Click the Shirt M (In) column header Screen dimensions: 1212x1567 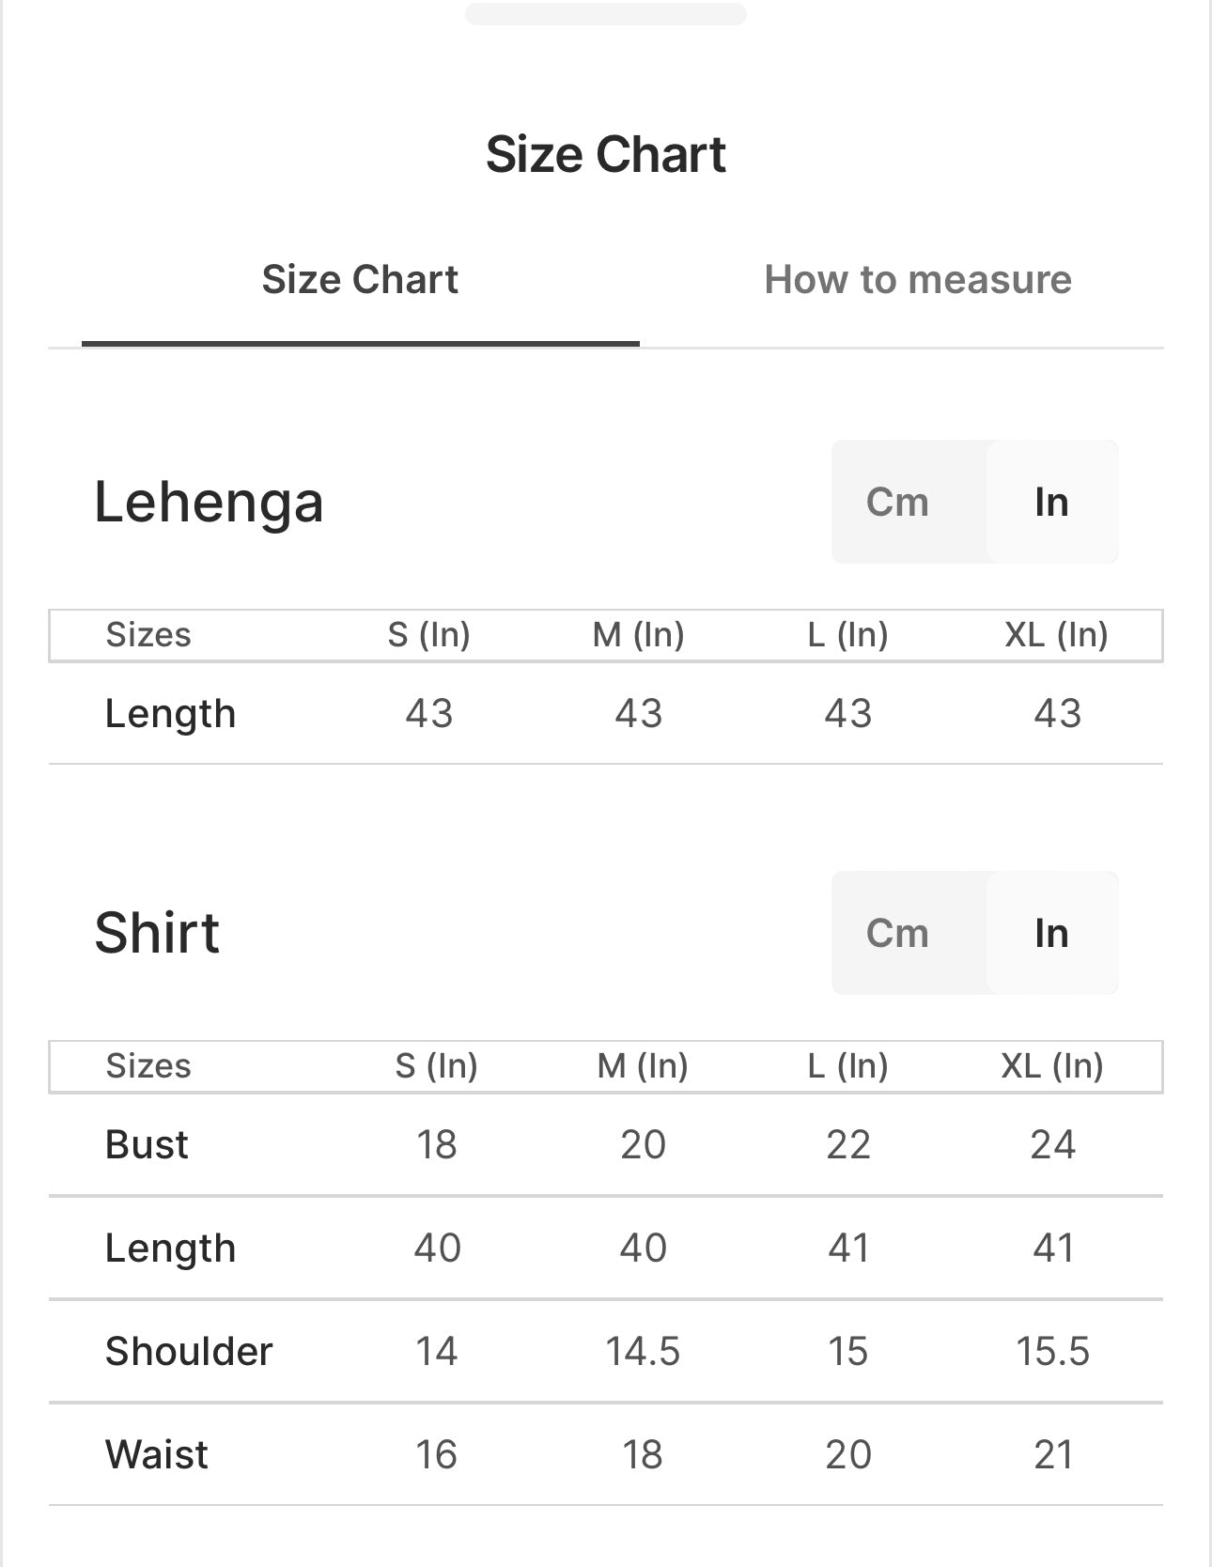643,1066
